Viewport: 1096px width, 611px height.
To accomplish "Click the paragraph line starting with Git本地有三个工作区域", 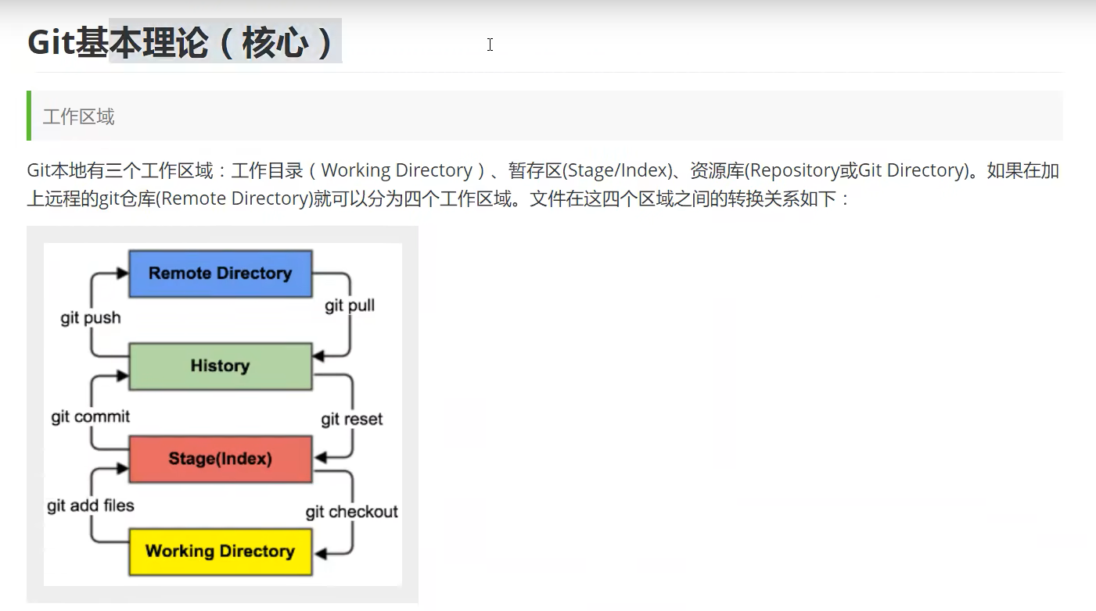I will point(543,170).
